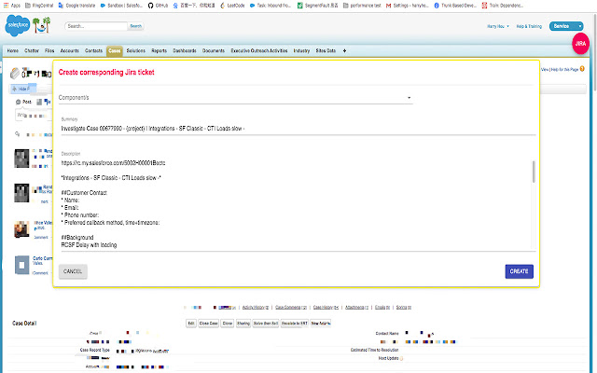Viewport: 597px width, 373px height.
Task: Open the performance test bookmark folder
Action: pyautogui.click(x=362, y=6)
